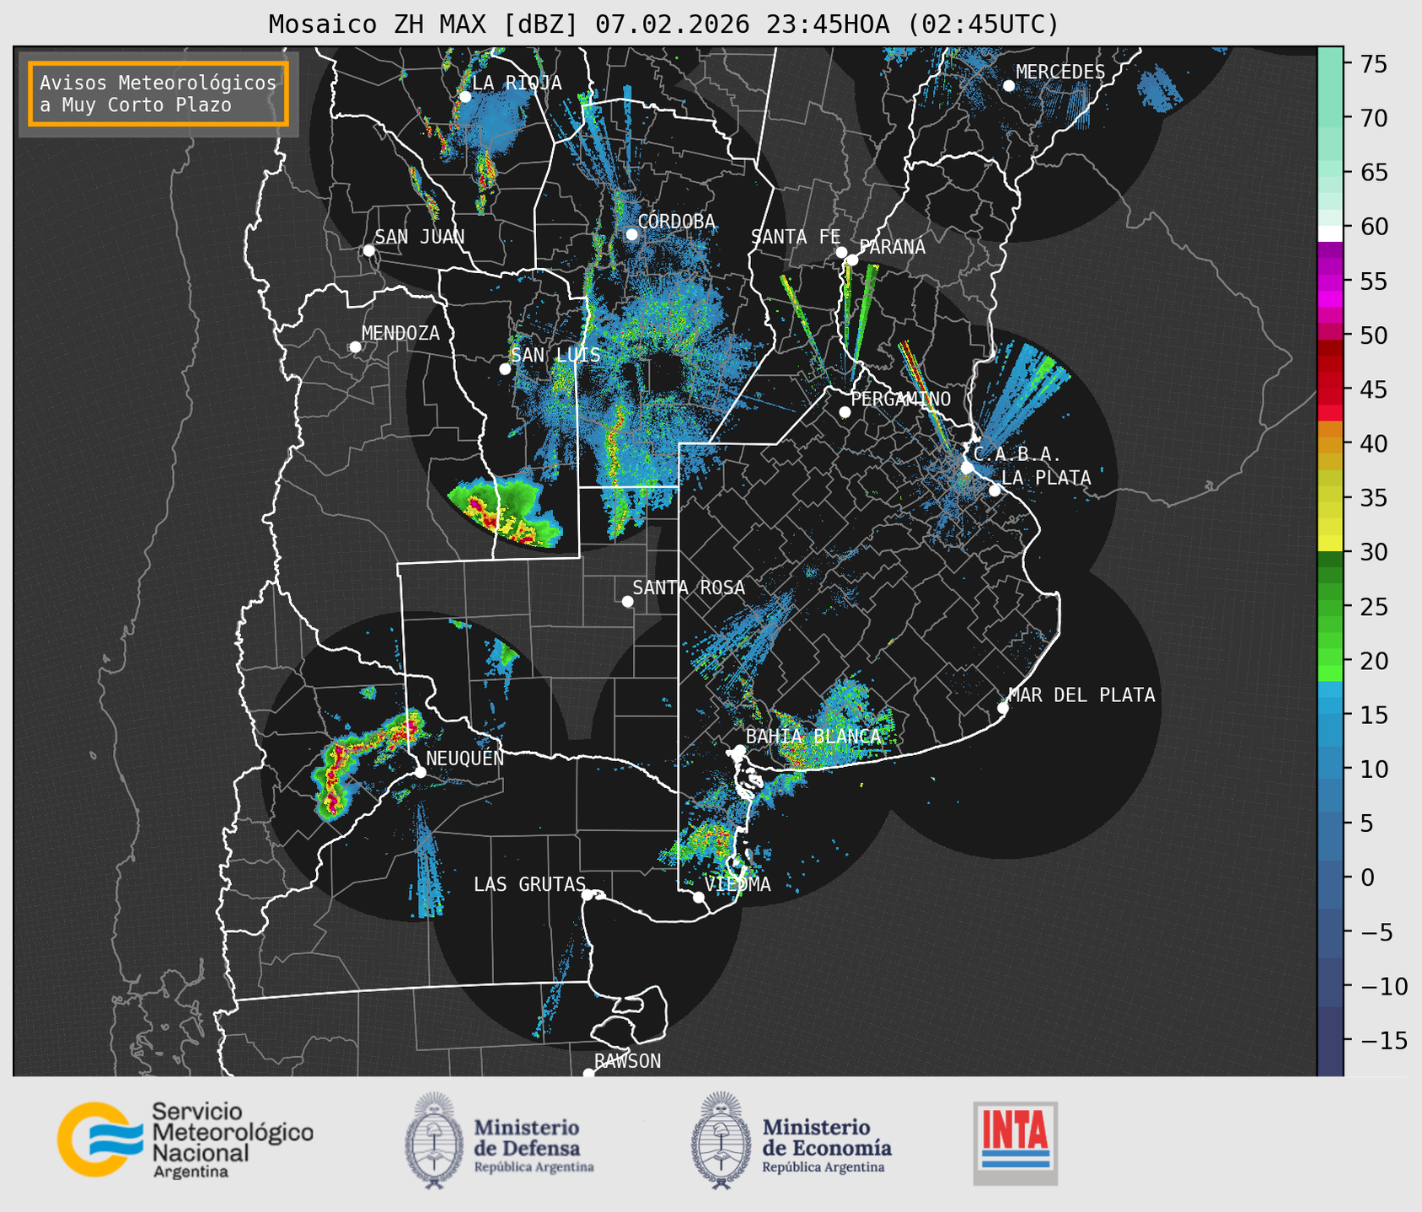Click the CORDOBA city marker dot
Image resolution: width=1422 pixels, height=1212 pixels.
pyautogui.click(x=631, y=234)
